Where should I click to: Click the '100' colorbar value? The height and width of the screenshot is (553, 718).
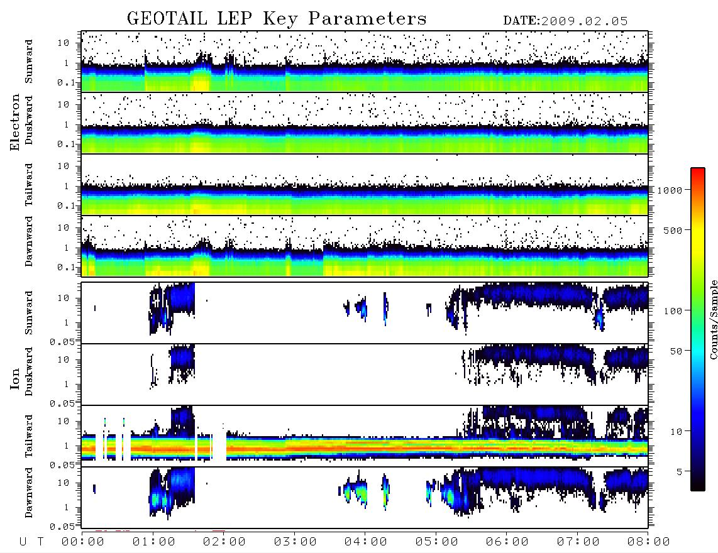(673, 311)
